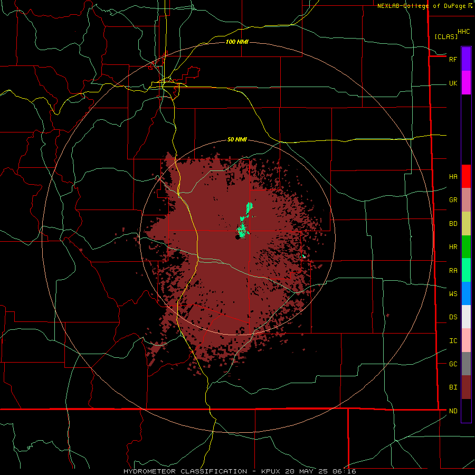Screen dimensions: 475x475
Task: Choose the brown BI legend swatch
Action: coord(466,387)
